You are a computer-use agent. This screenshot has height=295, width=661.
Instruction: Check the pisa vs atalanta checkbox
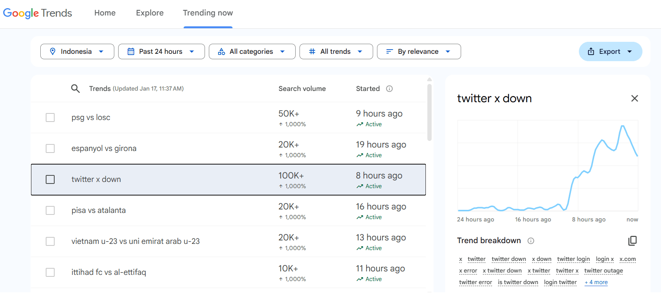[x=50, y=210]
